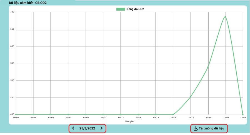Choose the data point at 01:14

(33, 114)
